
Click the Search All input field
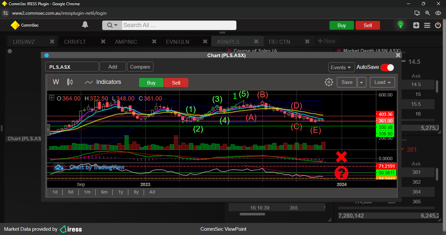(x=179, y=25)
